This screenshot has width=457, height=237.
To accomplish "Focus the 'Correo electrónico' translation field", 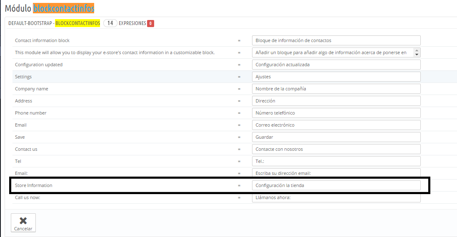I will tap(336, 125).
